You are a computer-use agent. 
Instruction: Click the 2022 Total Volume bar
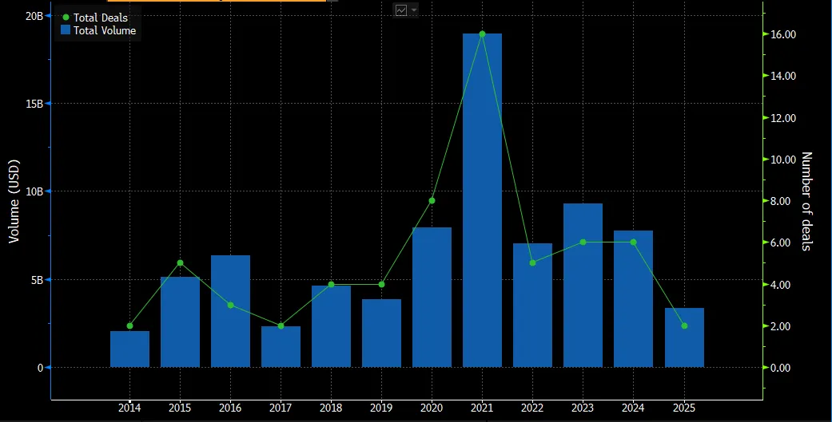coord(533,305)
